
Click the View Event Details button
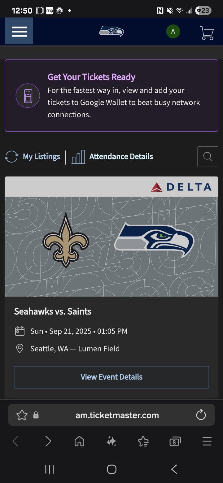(x=111, y=377)
